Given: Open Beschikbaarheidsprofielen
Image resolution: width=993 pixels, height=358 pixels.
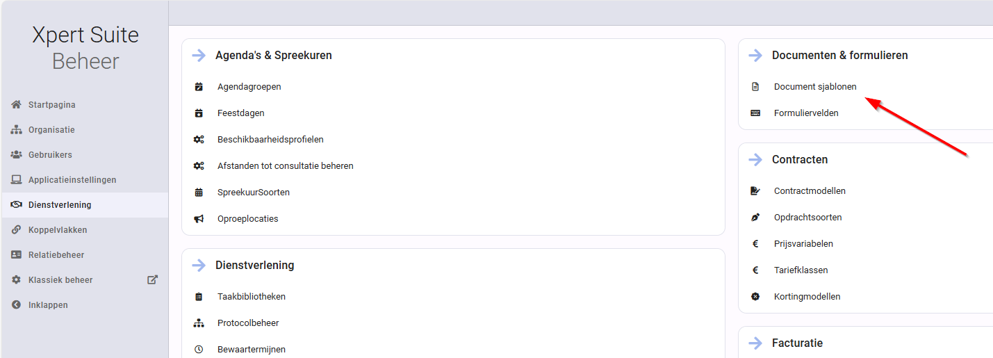Looking at the screenshot, I should pos(270,140).
